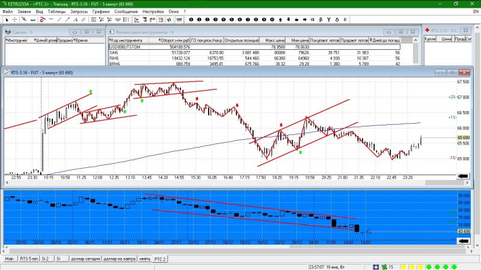Select the horizontal line drawing tool
Viewport: 481px width, 270px height.
[x=51, y=20]
